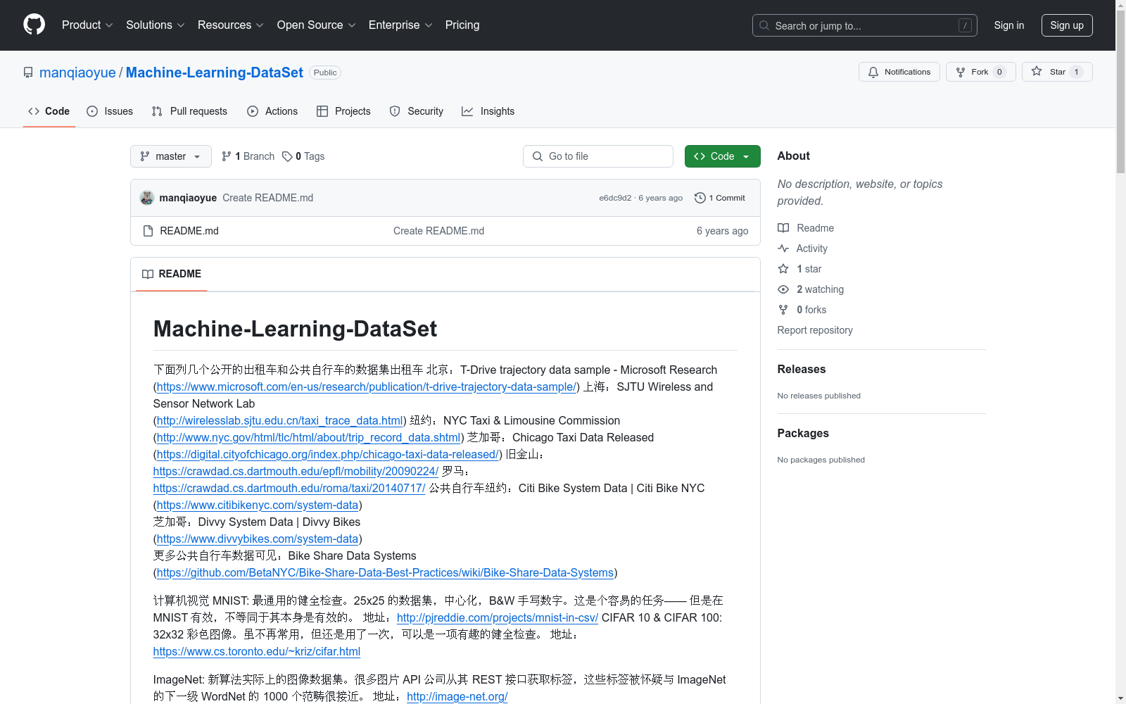Open the Security tab
The width and height of the screenshot is (1126, 704).
click(417, 111)
